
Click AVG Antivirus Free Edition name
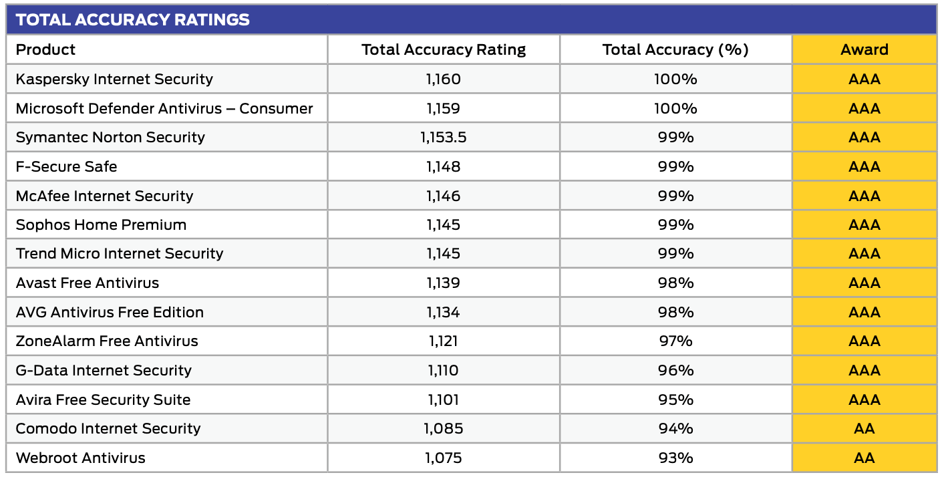coord(110,312)
